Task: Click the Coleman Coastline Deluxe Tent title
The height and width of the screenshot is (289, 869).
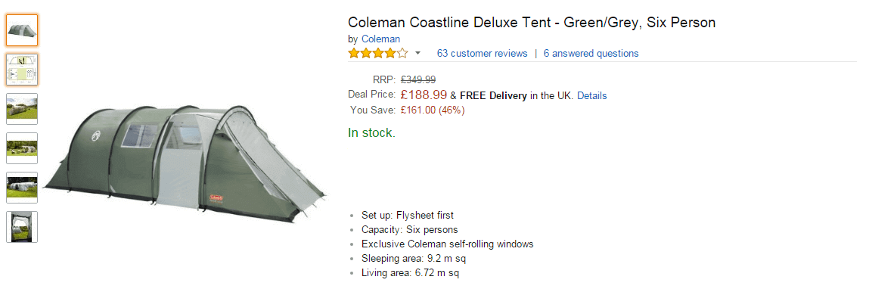Action: pos(532,23)
